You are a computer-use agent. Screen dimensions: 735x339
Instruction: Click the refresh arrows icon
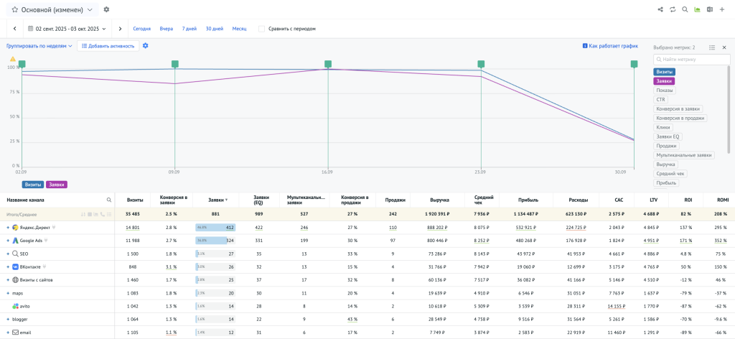coord(673,10)
